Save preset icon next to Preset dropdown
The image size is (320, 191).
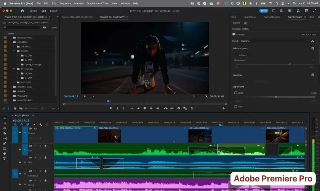point(312,41)
